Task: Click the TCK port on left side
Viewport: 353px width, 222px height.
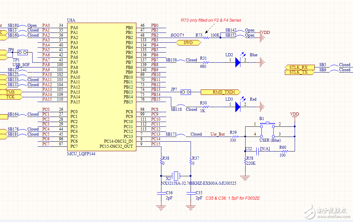Action: click(x=11, y=97)
